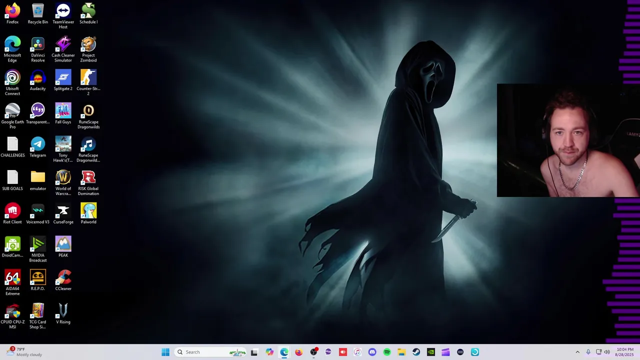The image size is (640, 360).
Task: Select the Transparent... purple chat shortcut
Action: 38,113
